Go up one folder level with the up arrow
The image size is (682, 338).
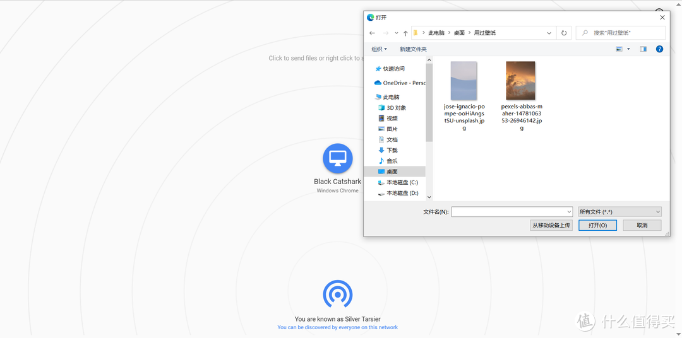click(405, 33)
